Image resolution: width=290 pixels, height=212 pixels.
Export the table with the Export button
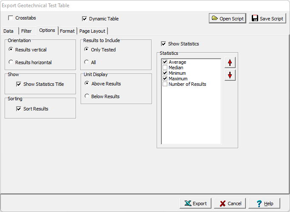(195, 204)
